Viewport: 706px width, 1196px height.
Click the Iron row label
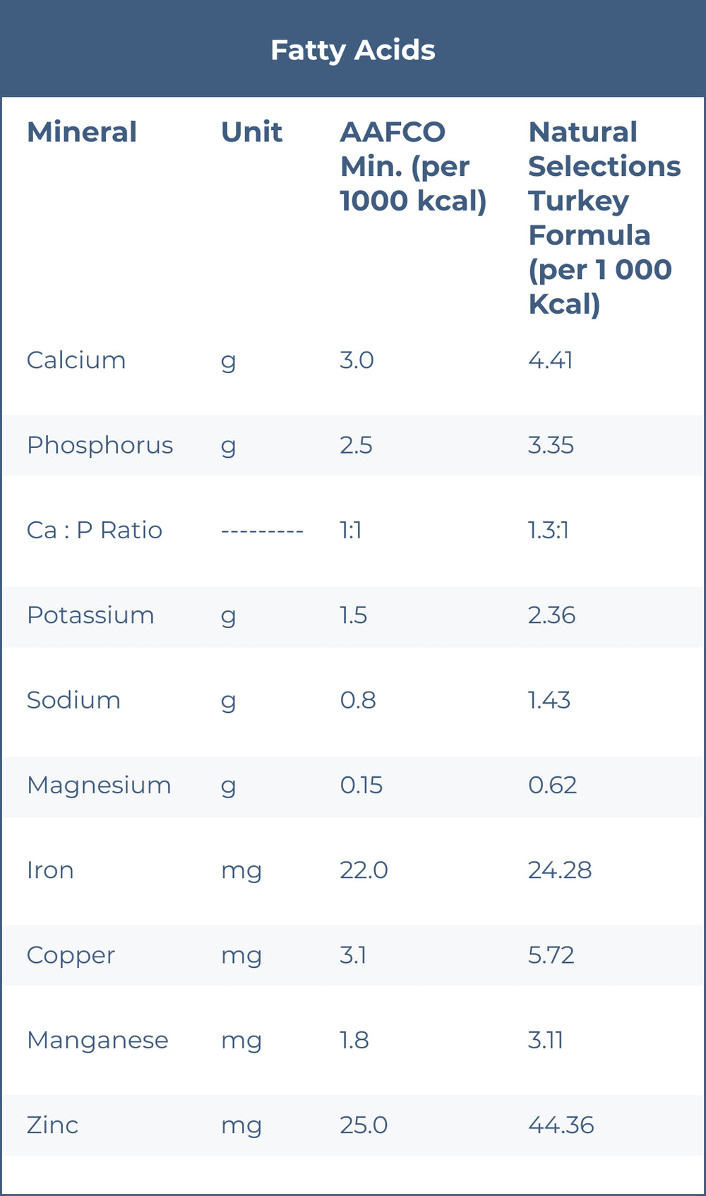[x=50, y=870]
